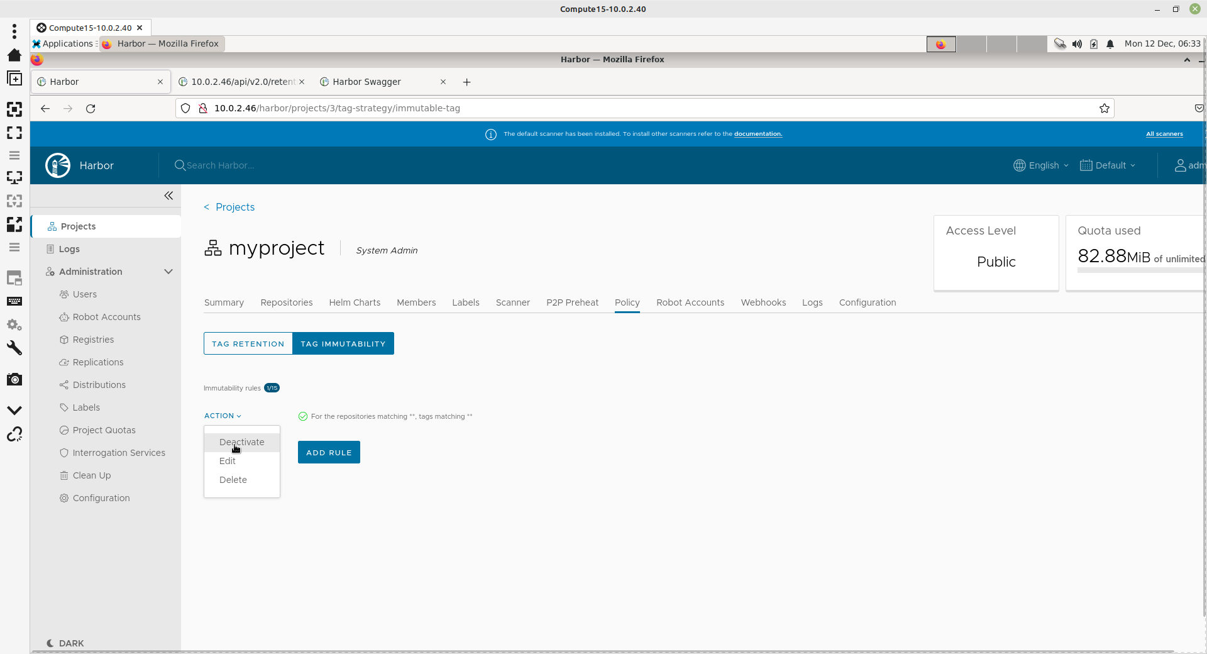Click the notification bell in system tray
The height and width of the screenshot is (654, 1207).
(x=1110, y=44)
